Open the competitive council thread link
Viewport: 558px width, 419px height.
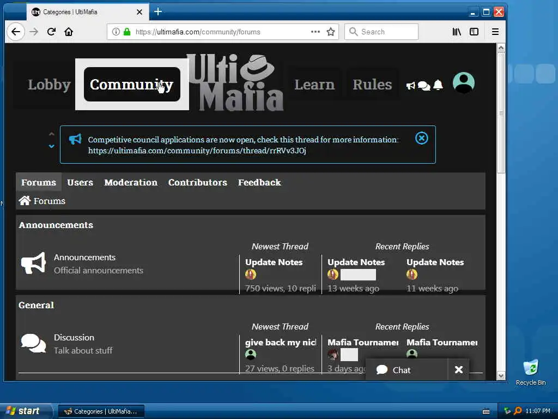197,151
